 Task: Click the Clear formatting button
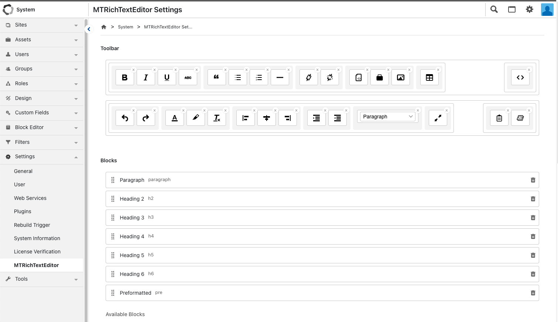(217, 118)
